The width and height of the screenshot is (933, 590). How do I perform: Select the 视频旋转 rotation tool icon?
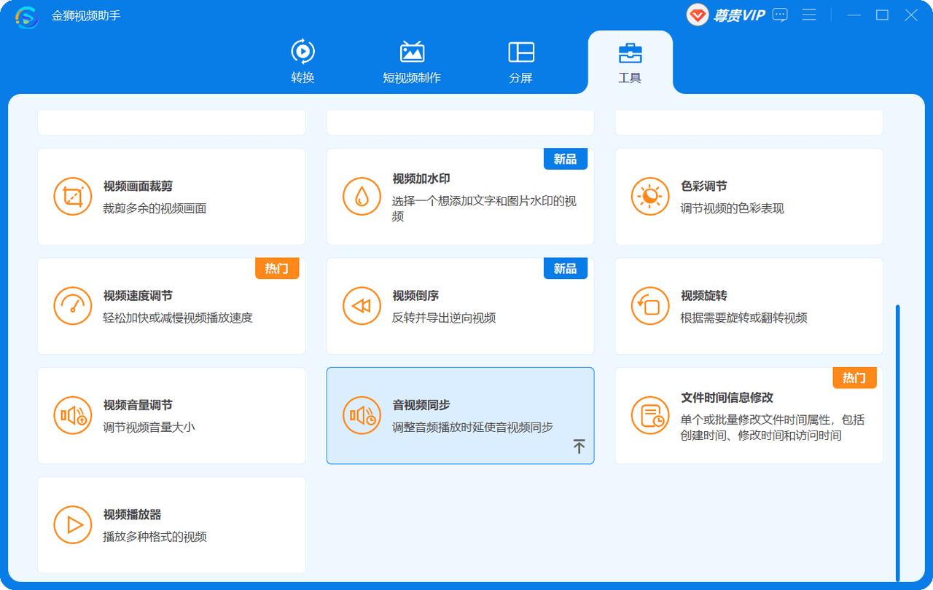point(649,305)
